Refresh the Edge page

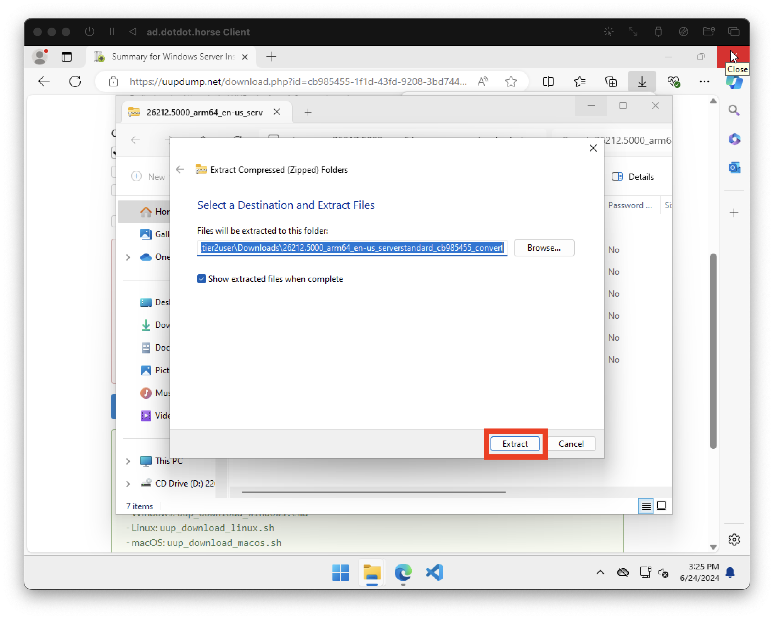click(75, 81)
